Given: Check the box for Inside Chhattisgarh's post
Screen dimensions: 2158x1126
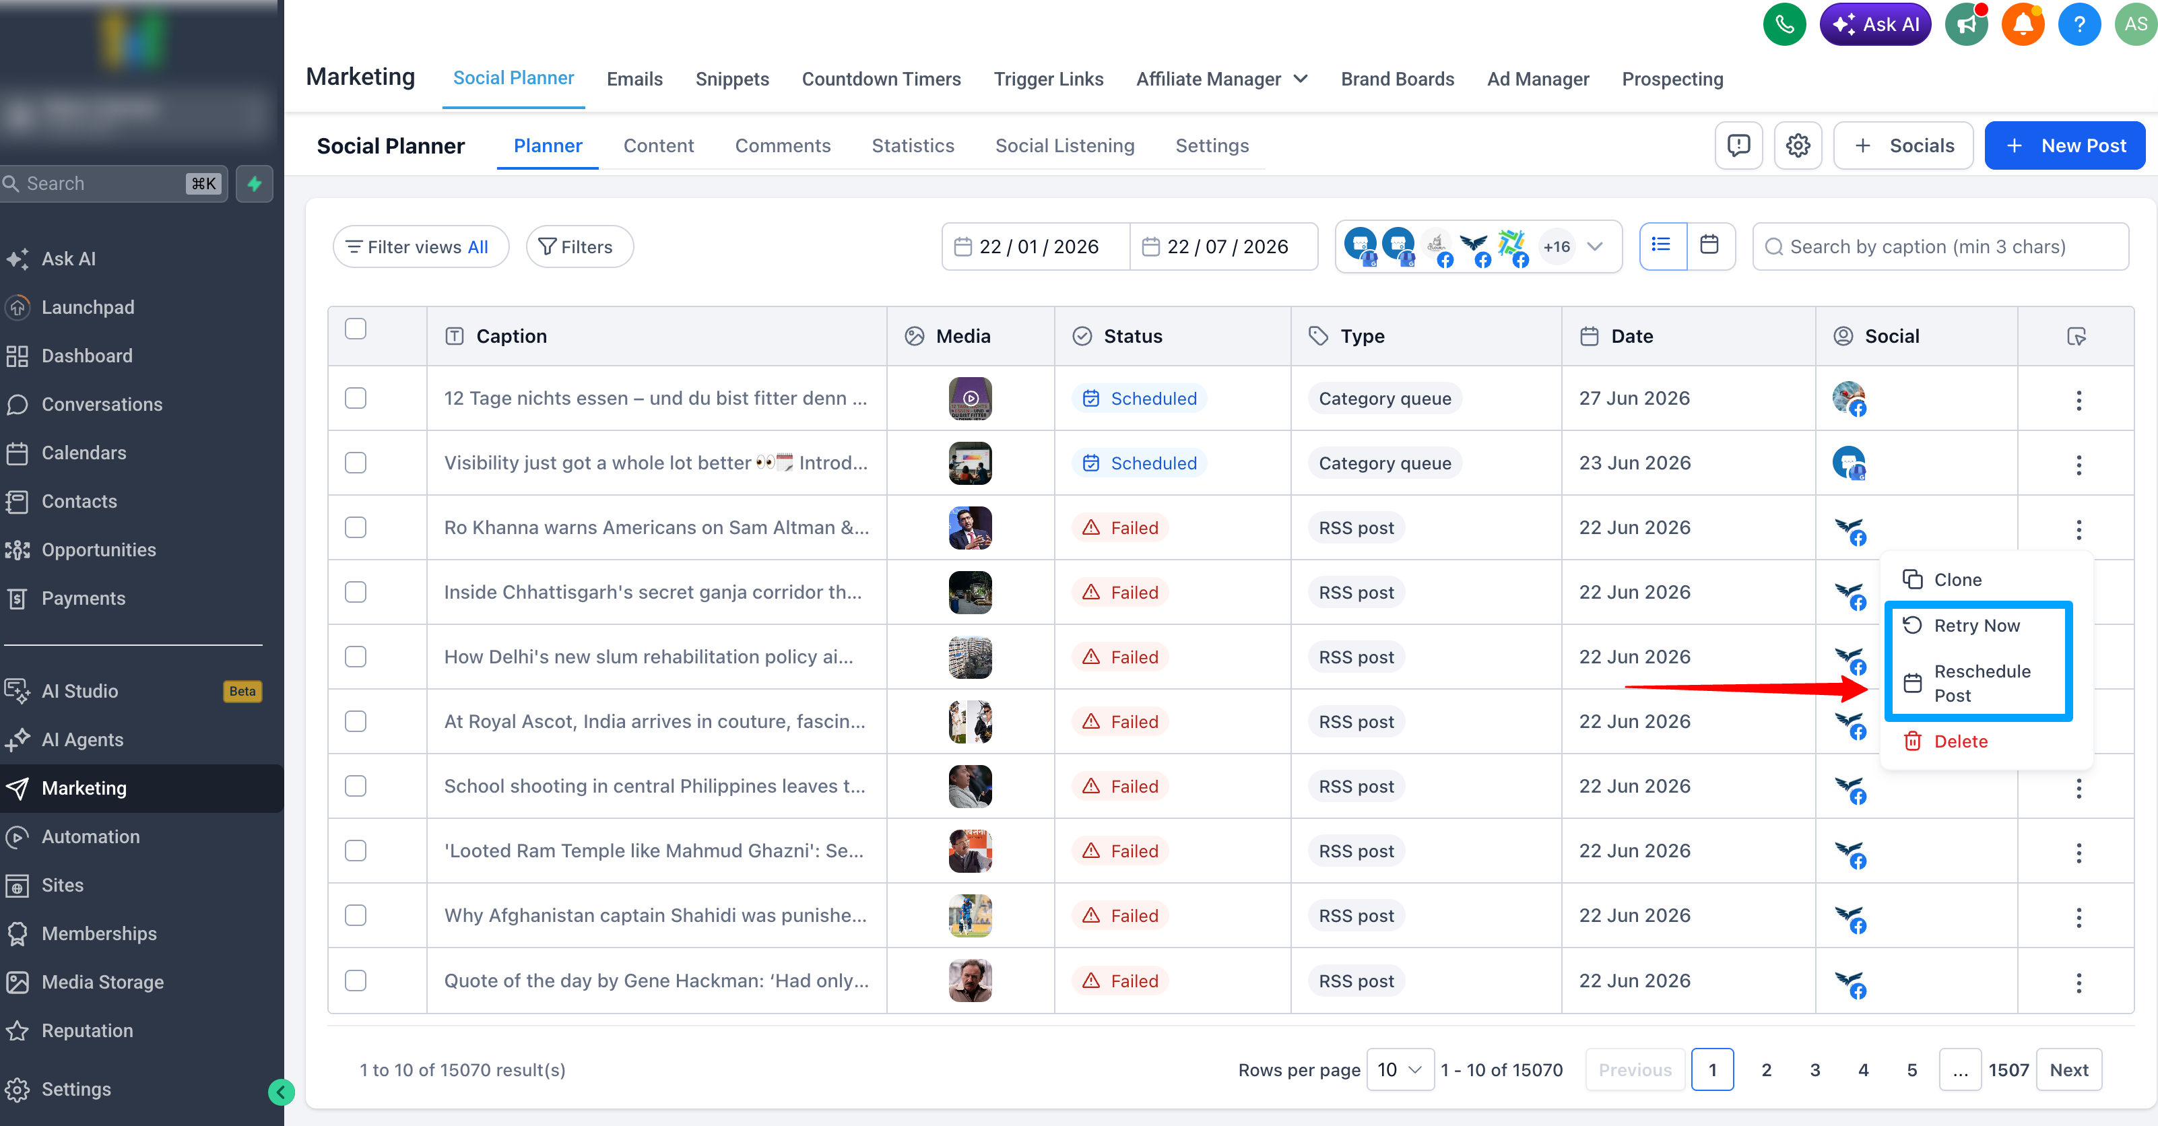Looking at the screenshot, I should click(x=355, y=591).
